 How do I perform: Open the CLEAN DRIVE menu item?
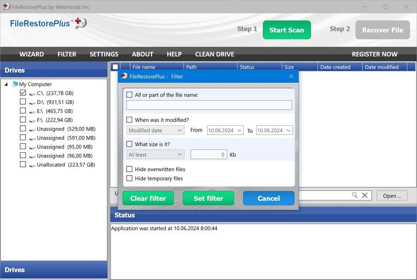click(x=215, y=54)
